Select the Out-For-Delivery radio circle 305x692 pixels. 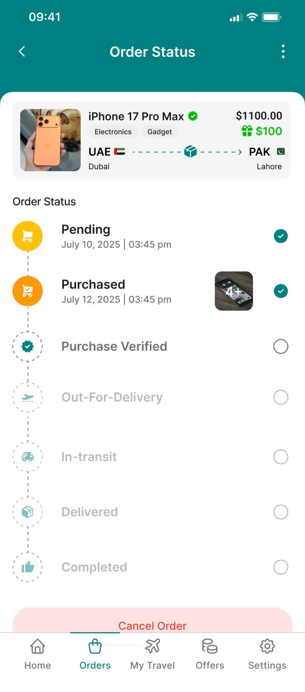[x=281, y=397]
